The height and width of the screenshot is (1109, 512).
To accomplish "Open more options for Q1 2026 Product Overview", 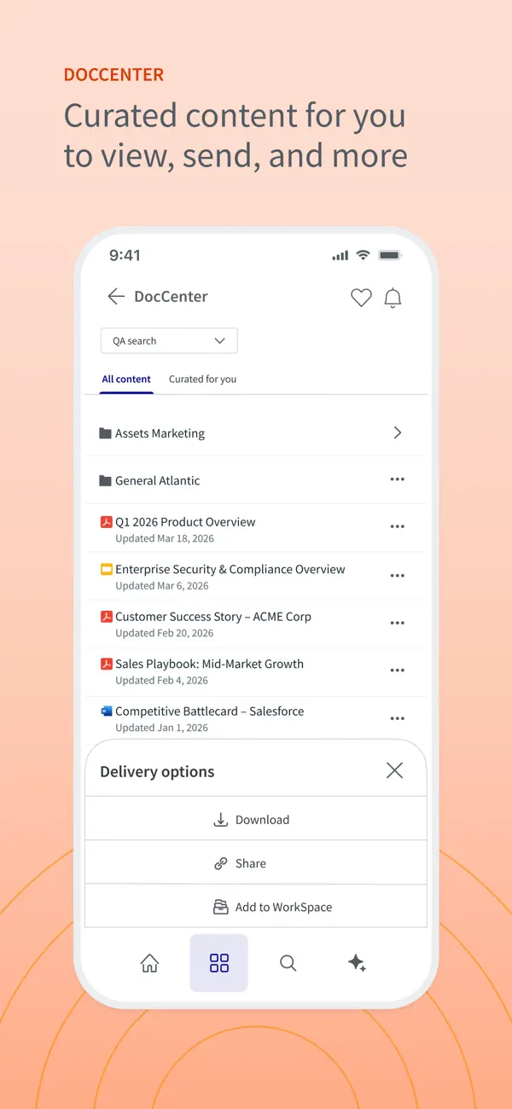I will pyautogui.click(x=398, y=527).
